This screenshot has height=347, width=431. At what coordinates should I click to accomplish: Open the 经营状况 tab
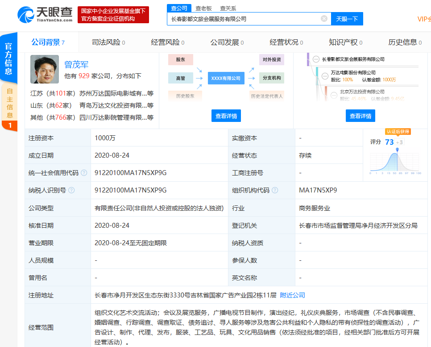point(286,42)
